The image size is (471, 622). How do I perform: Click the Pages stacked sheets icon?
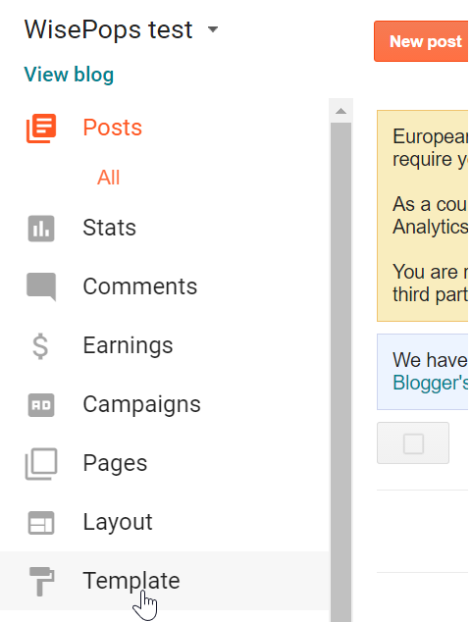41,464
